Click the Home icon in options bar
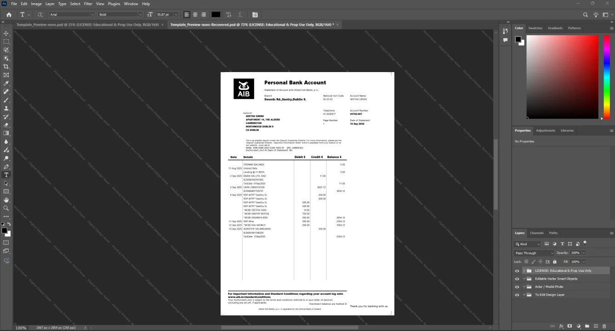This screenshot has height=331, width=615. click(9, 15)
